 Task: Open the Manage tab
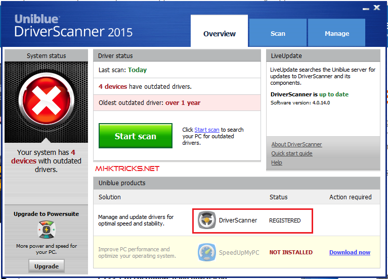pos(337,33)
